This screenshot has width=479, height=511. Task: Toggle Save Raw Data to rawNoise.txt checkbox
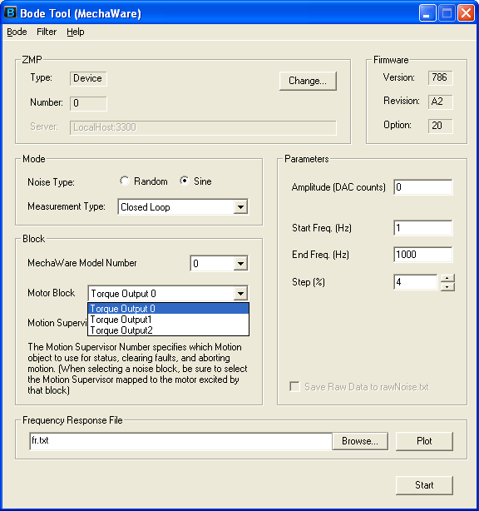click(x=294, y=387)
